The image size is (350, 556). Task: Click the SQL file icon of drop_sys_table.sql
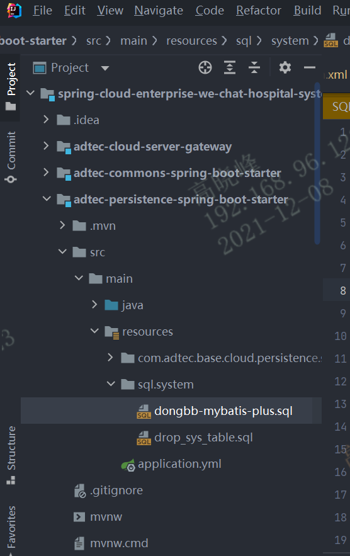click(144, 438)
